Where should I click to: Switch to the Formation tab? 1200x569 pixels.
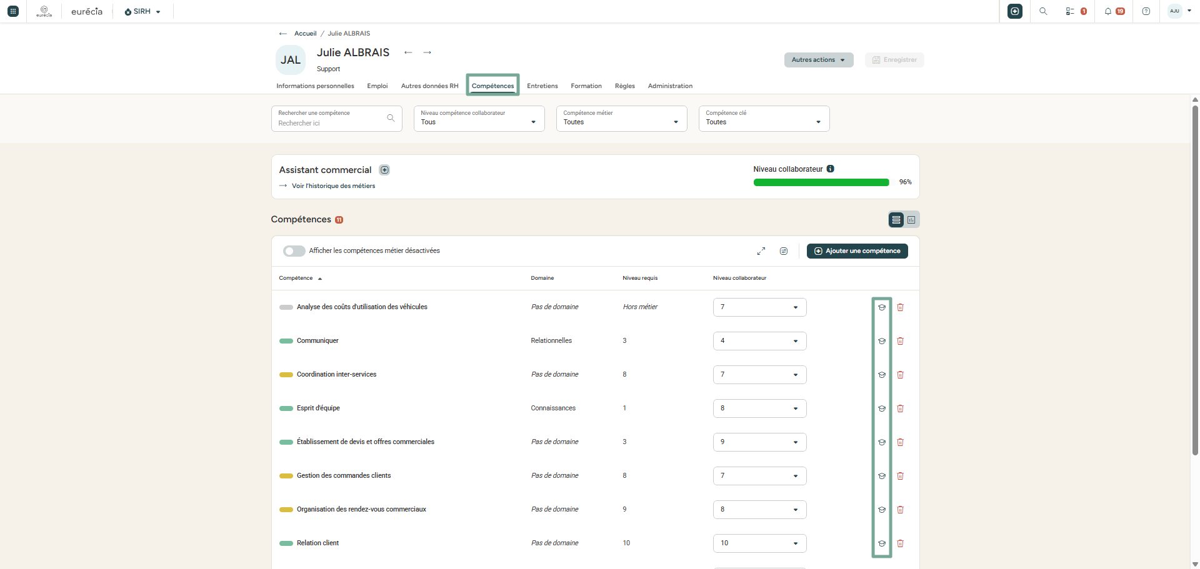(586, 86)
